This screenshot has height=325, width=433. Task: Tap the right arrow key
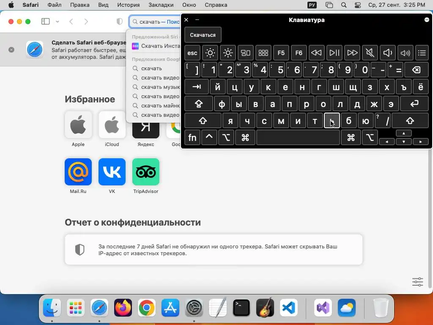[x=421, y=141]
